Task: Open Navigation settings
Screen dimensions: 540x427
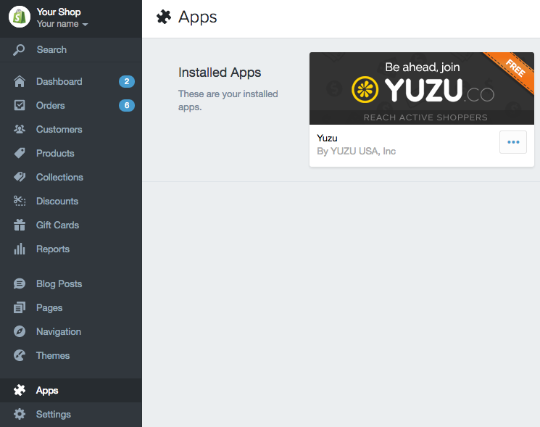Action: click(59, 332)
